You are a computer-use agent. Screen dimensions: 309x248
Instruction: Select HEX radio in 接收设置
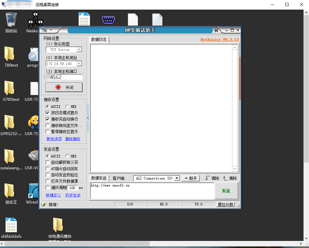(x=67, y=107)
